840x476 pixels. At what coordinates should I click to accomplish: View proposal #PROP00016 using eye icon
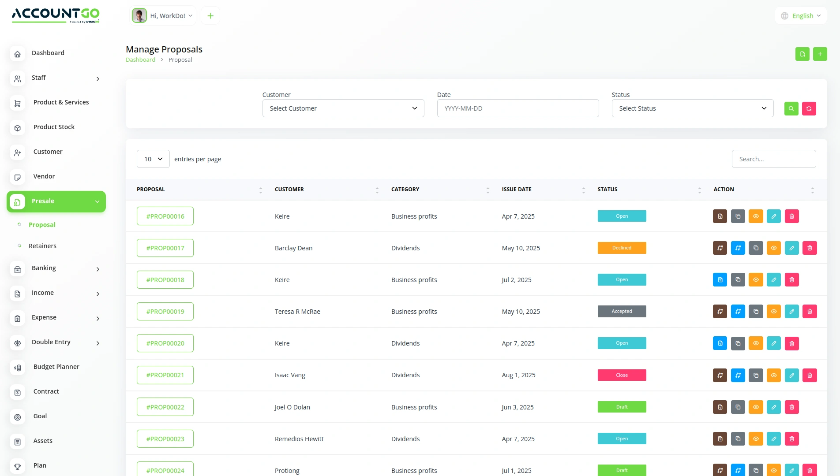(756, 216)
